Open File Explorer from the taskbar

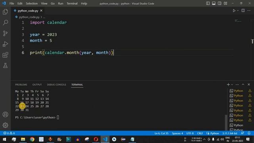point(23,139)
